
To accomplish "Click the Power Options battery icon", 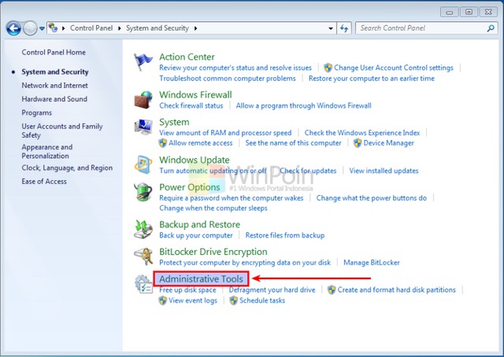I will click(x=143, y=192).
